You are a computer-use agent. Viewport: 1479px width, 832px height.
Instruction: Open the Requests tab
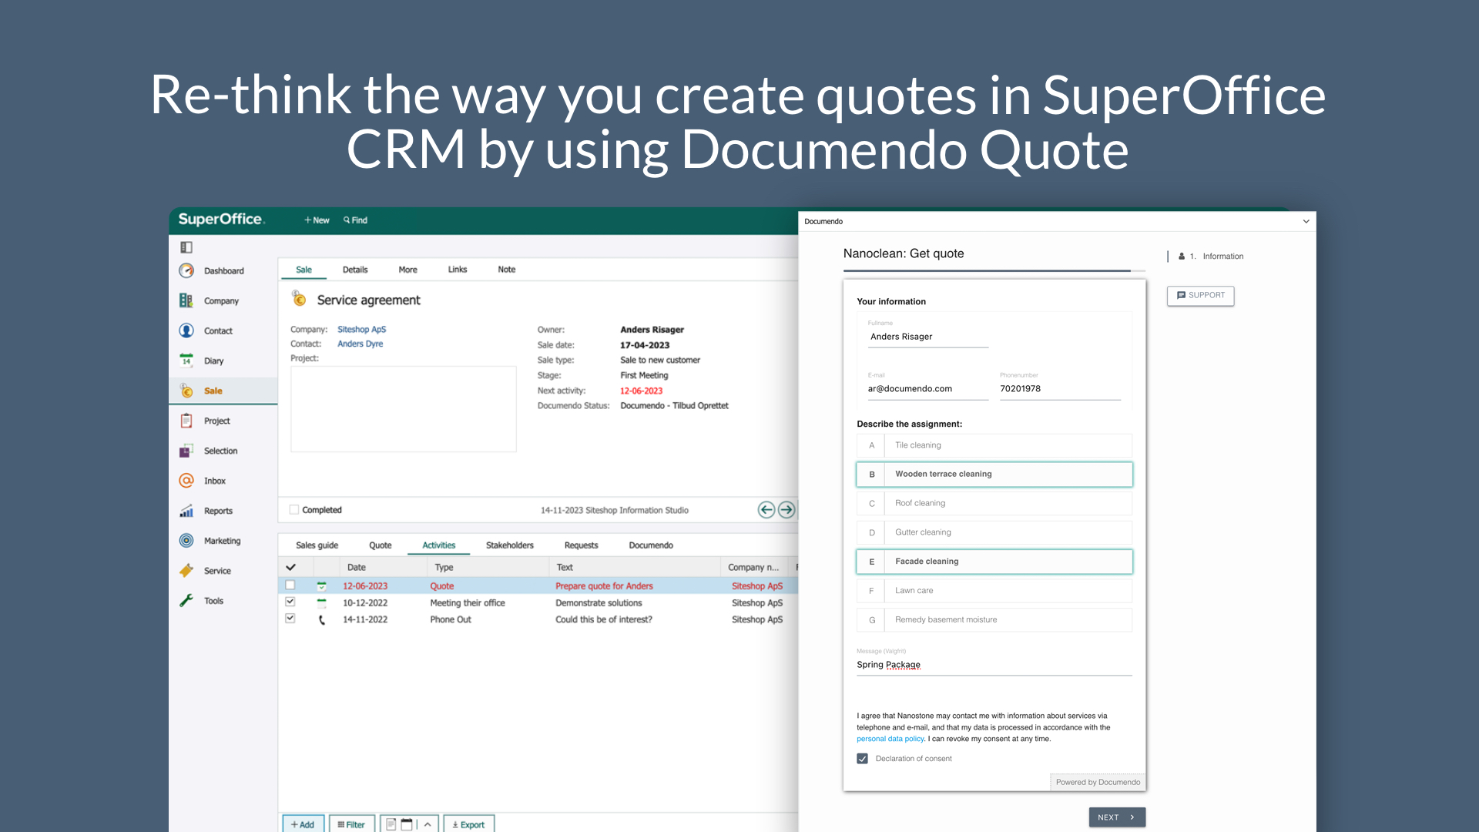coord(581,545)
